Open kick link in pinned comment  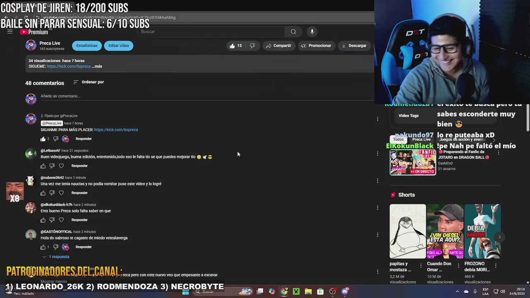click(x=116, y=130)
